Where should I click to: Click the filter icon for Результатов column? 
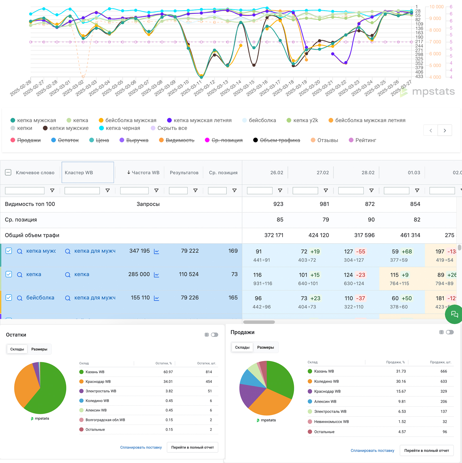click(x=195, y=190)
